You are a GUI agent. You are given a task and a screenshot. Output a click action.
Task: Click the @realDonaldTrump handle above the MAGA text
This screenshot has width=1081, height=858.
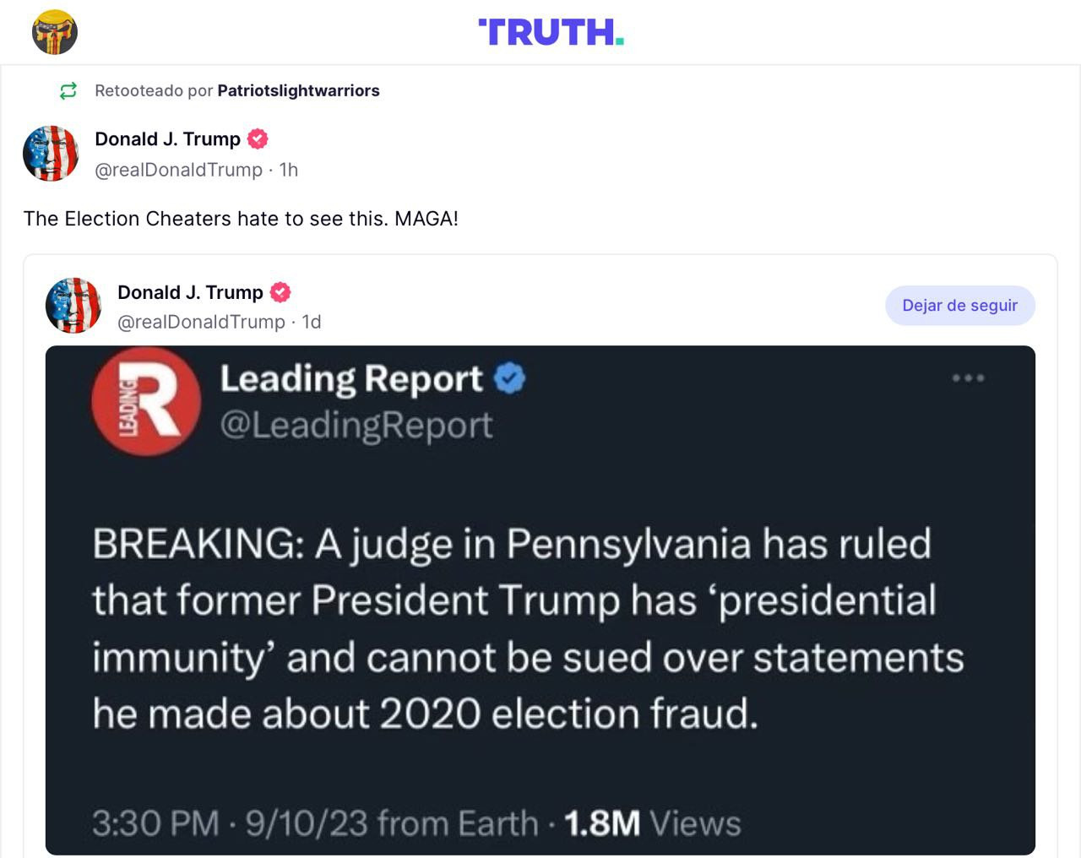(x=178, y=170)
